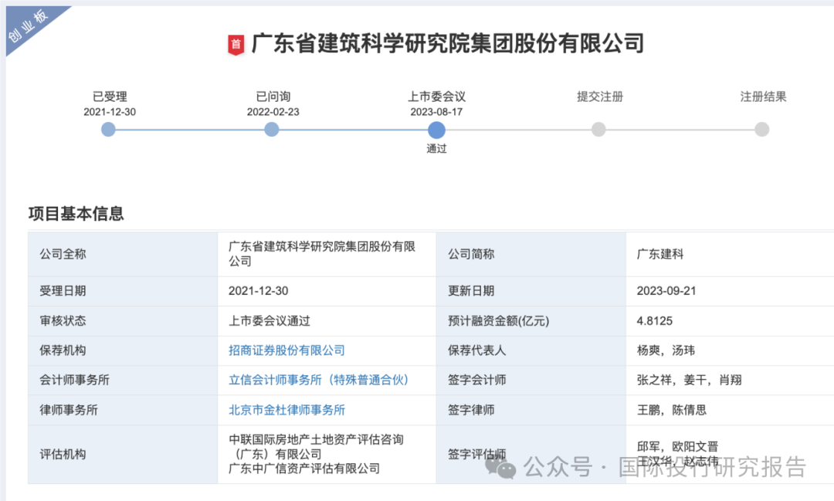834x501 pixels.
Task: Click 4.8125 amount value
Action: (655, 320)
